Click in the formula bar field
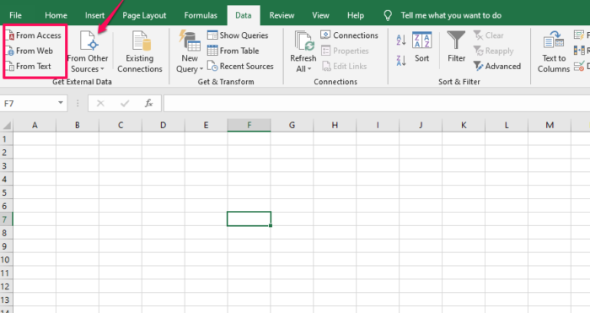This screenshot has height=313, width=590. pyautogui.click(x=377, y=103)
